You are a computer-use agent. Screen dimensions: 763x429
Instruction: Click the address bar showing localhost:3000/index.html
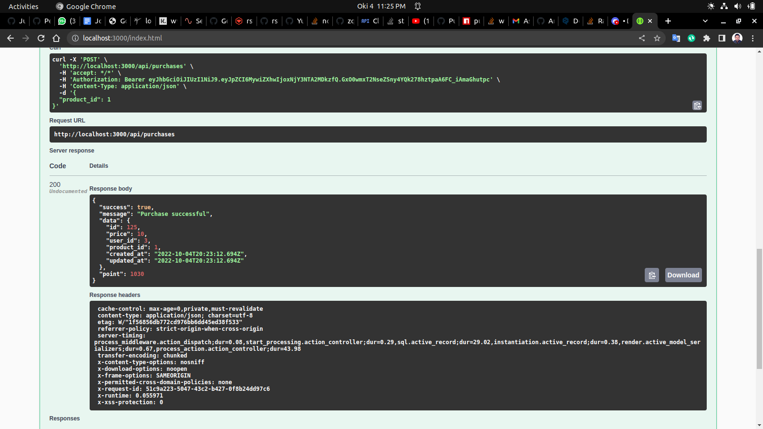tap(353, 38)
